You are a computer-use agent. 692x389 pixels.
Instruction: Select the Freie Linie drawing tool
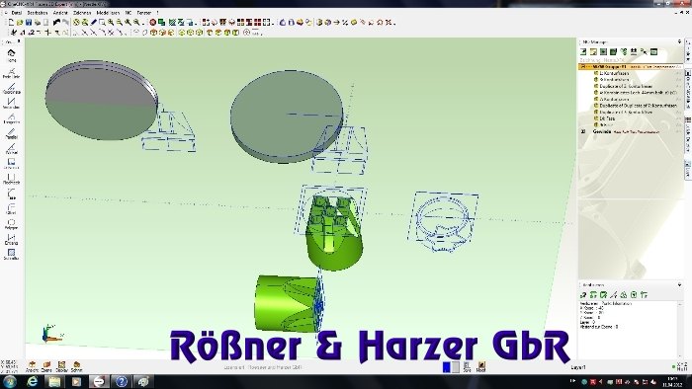click(12, 73)
